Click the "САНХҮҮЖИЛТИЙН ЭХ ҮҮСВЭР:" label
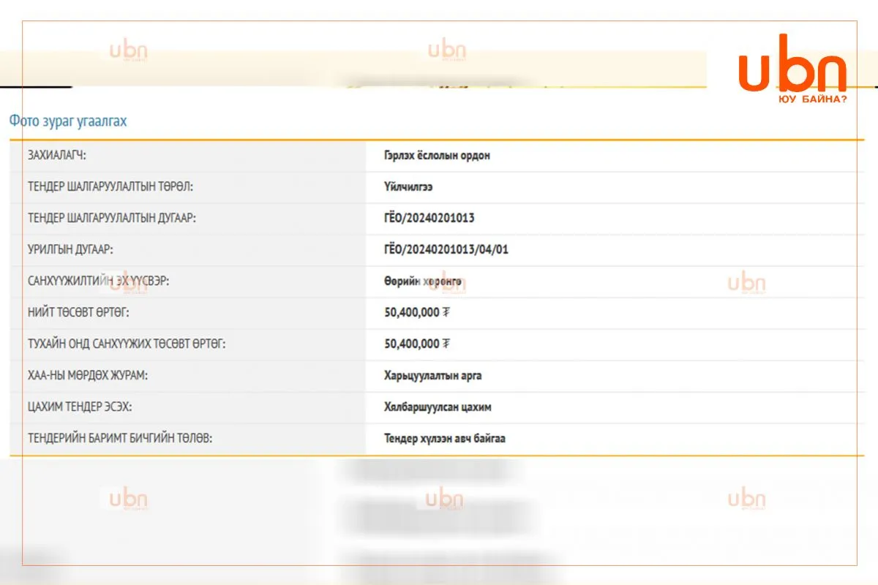Image resolution: width=878 pixels, height=585 pixels. [98, 281]
